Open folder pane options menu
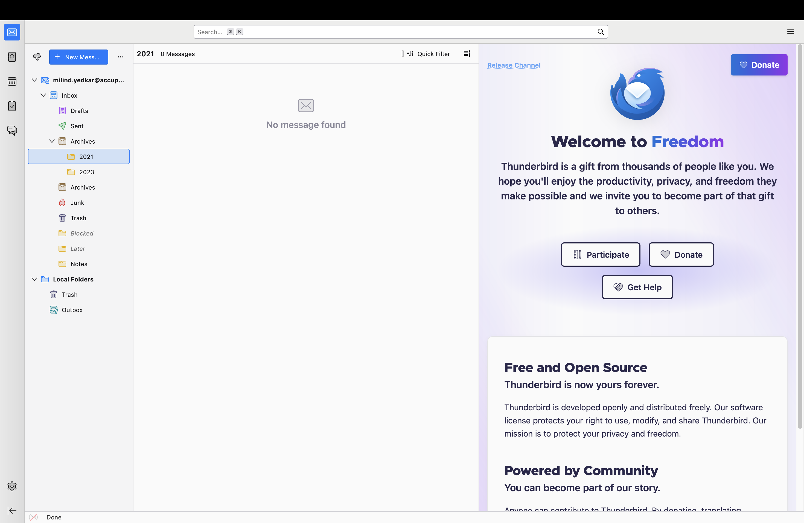 click(121, 57)
